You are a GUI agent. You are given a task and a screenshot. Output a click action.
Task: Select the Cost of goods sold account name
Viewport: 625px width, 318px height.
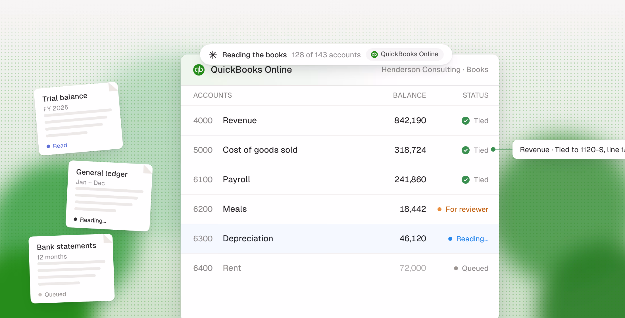pos(260,150)
